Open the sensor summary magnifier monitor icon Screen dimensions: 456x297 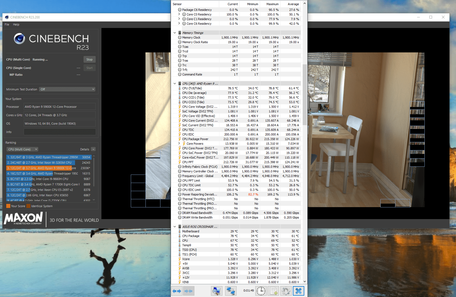[217, 291]
